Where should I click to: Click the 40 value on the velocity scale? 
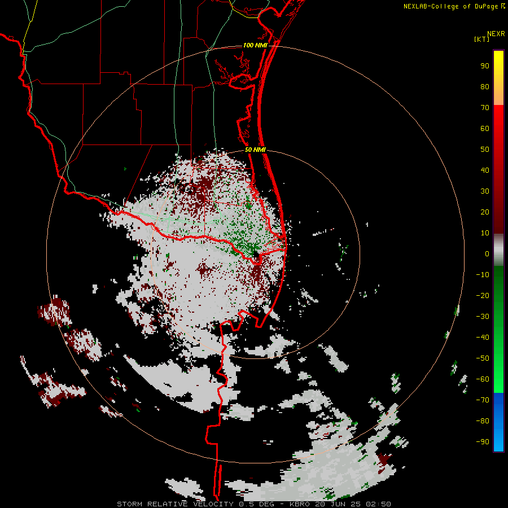click(485, 170)
